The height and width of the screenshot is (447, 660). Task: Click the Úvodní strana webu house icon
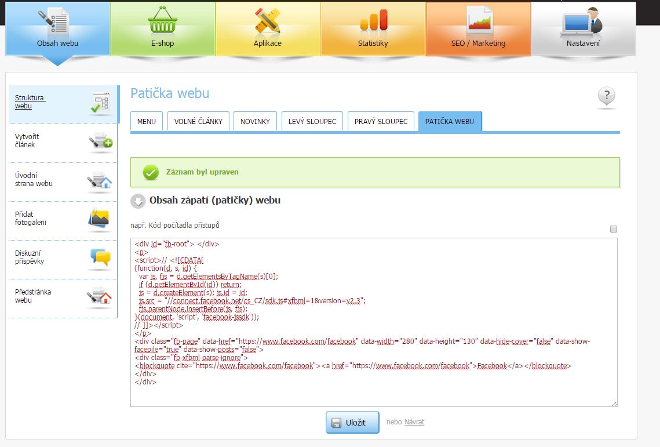100,181
